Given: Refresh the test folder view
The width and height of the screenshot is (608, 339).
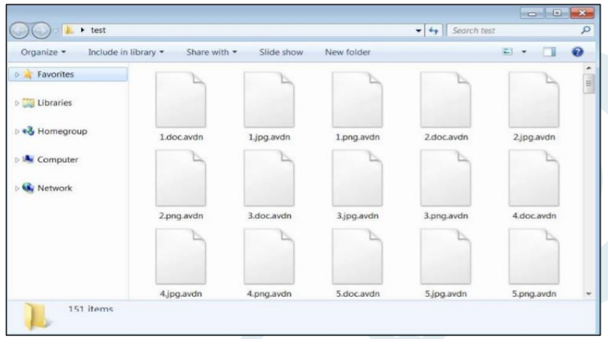Looking at the screenshot, I should coord(433,30).
